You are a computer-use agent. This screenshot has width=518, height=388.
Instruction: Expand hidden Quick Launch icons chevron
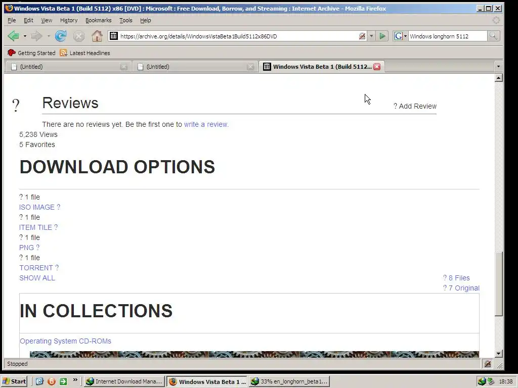[x=75, y=380]
